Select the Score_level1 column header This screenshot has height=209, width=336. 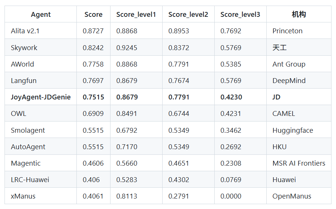[x=136, y=14]
